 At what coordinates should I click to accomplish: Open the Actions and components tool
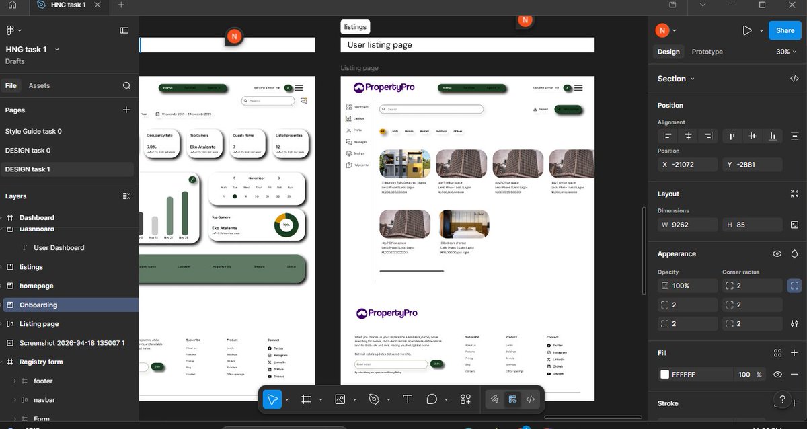click(465, 399)
